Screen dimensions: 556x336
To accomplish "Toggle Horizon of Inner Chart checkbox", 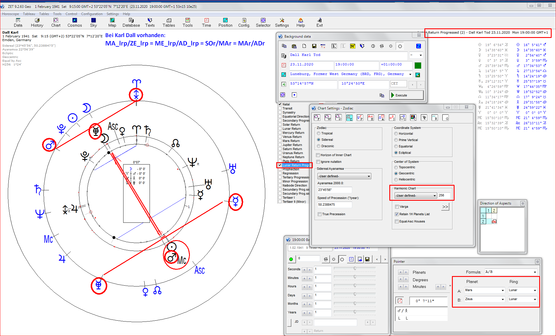I will pyautogui.click(x=318, y=155).
